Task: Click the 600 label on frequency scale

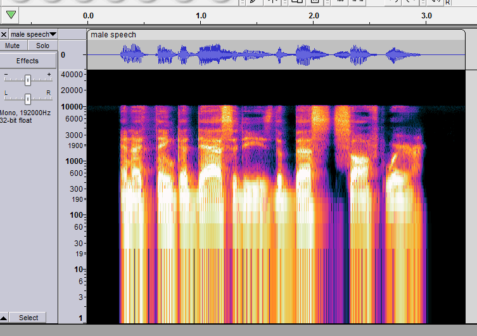Action: 76,173
